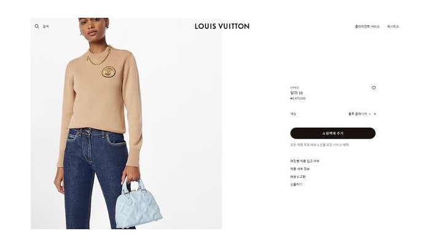Open the 위시리스트 wishlist header link
The image size is (430, 247).
click(393, 26)
